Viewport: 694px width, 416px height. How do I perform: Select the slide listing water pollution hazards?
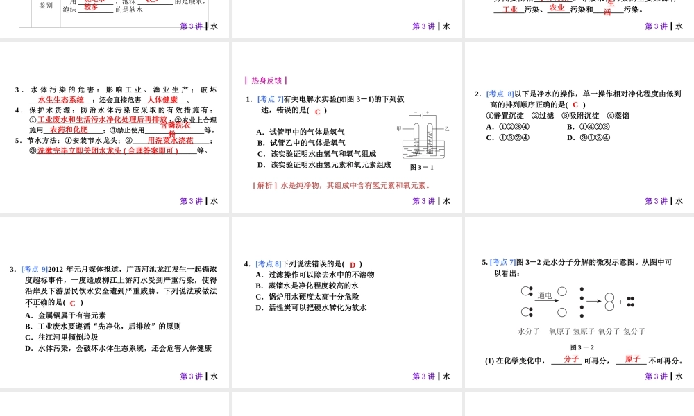point(115,126)
